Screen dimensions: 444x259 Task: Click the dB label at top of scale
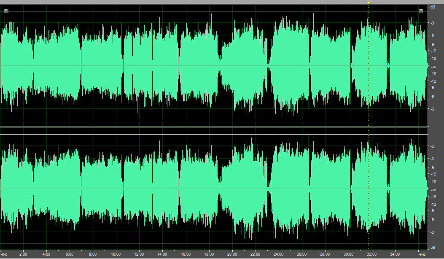pyautogui.click(x=433, y=7)
